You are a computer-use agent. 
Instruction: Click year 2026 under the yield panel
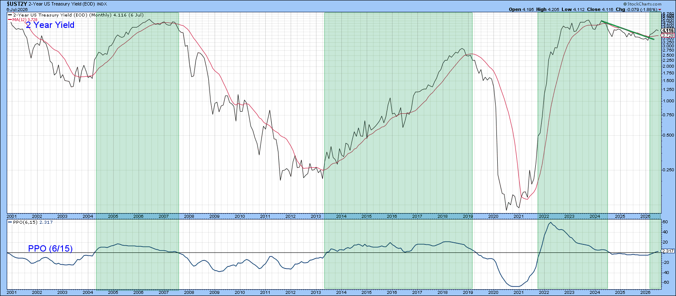[646, 216]
